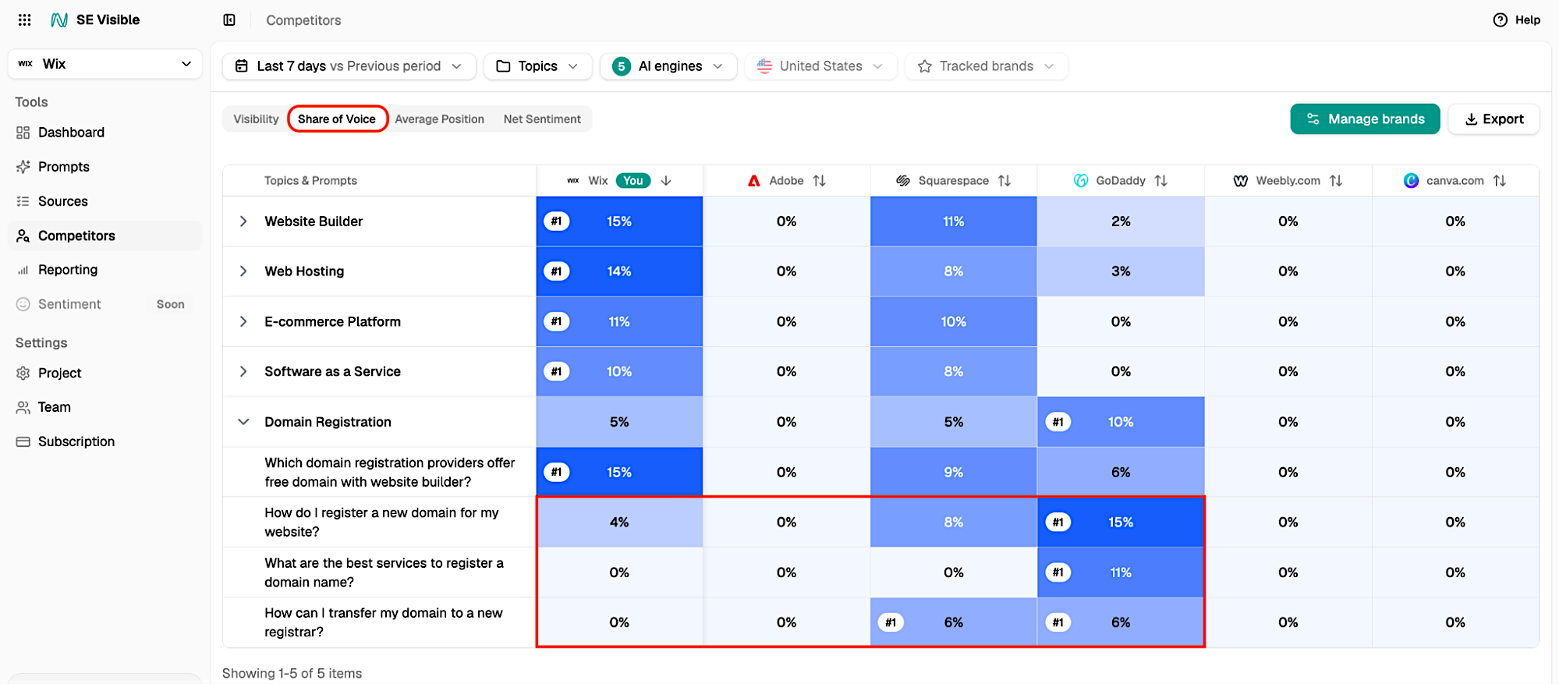Click the Topics & Prompts column header
Screen dimensions: 1559x684
point(310,181)
